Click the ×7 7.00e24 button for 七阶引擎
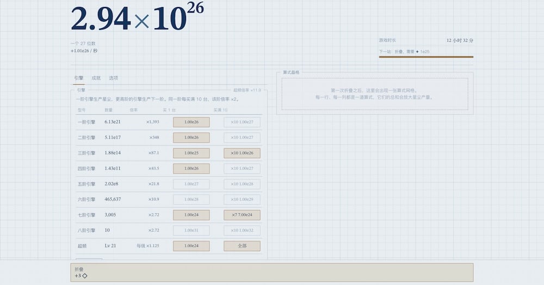Image resolution: width=544 pixels, height=285 pixels. (x=242, y=215)
